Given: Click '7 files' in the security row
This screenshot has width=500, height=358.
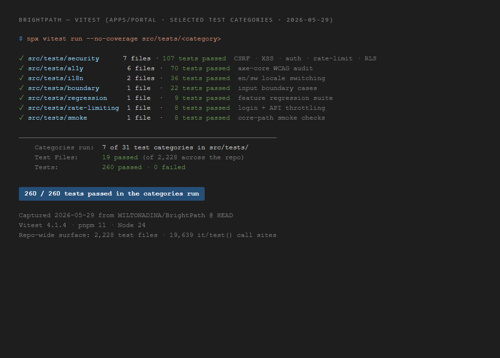Looking at the screenshot, I should click(x=137, y=58).
